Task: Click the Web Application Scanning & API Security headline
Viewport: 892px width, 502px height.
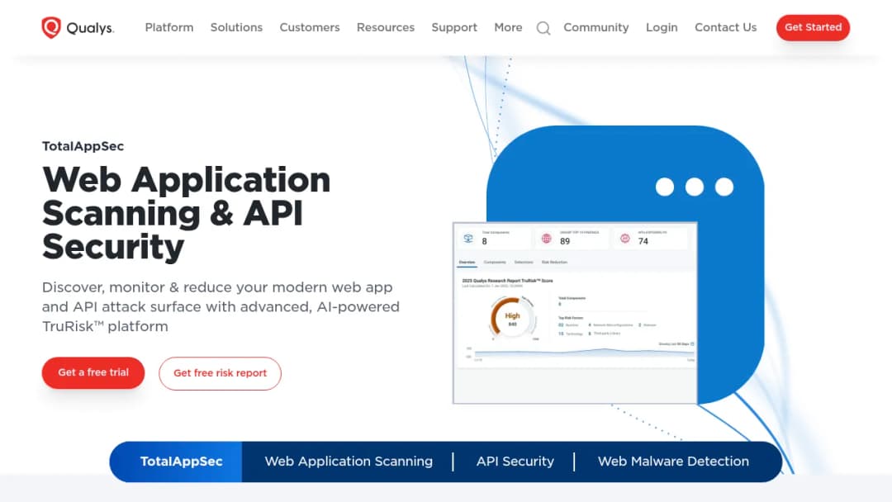Action: pos(187,213)
